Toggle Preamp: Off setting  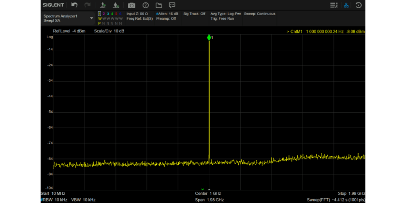[166, 18]
